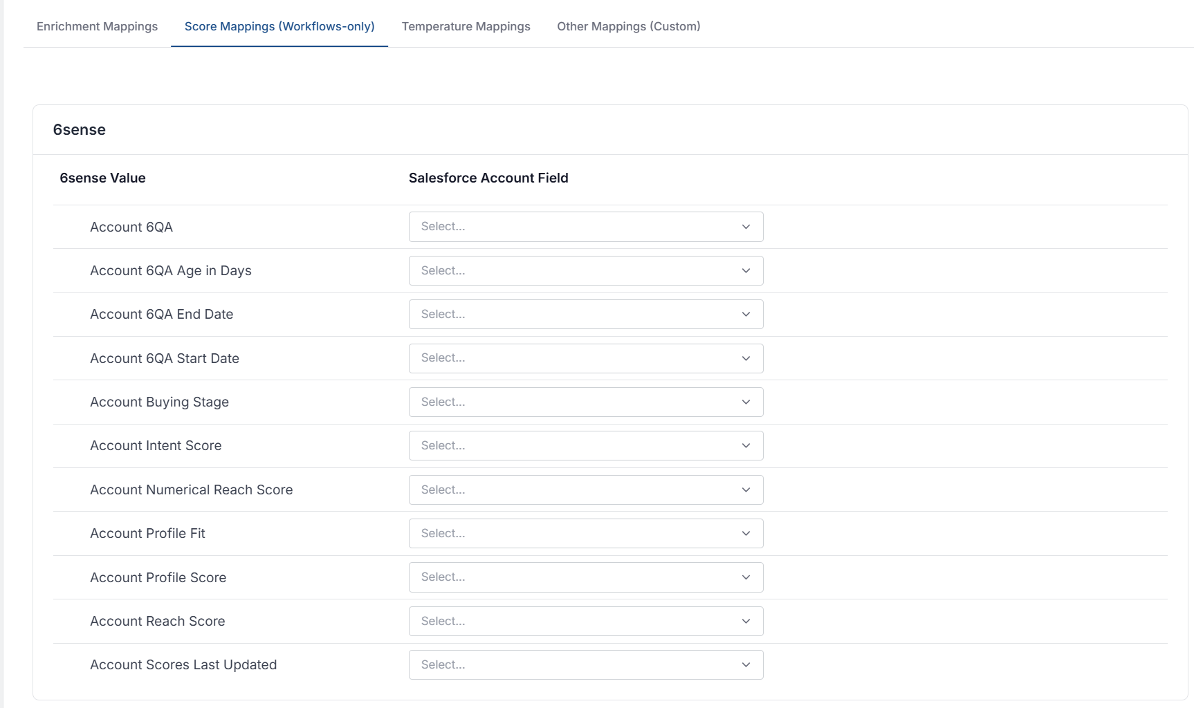Click the Account 6QA Start Date label

pyautogui.click(x=165, y=358)
